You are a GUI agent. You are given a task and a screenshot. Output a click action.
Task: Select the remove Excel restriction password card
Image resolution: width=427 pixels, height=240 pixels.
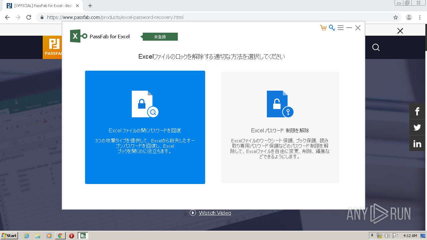click(x=280, y=127)
